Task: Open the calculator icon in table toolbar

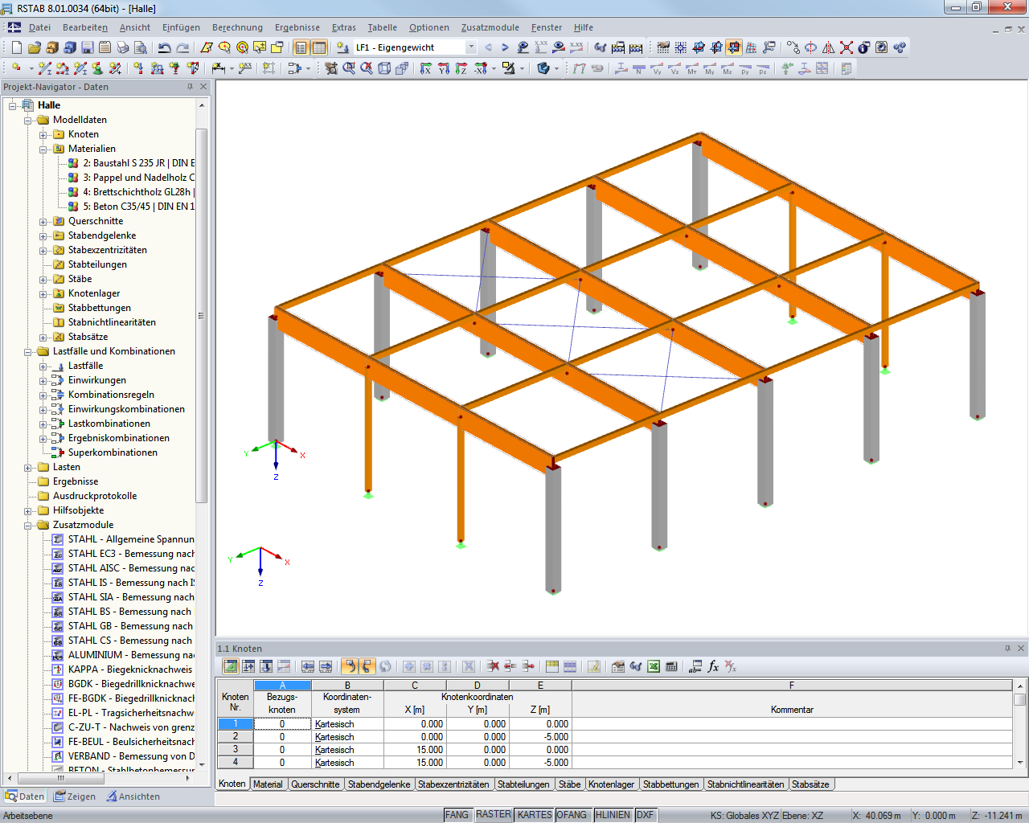Action: click(671, 667)
